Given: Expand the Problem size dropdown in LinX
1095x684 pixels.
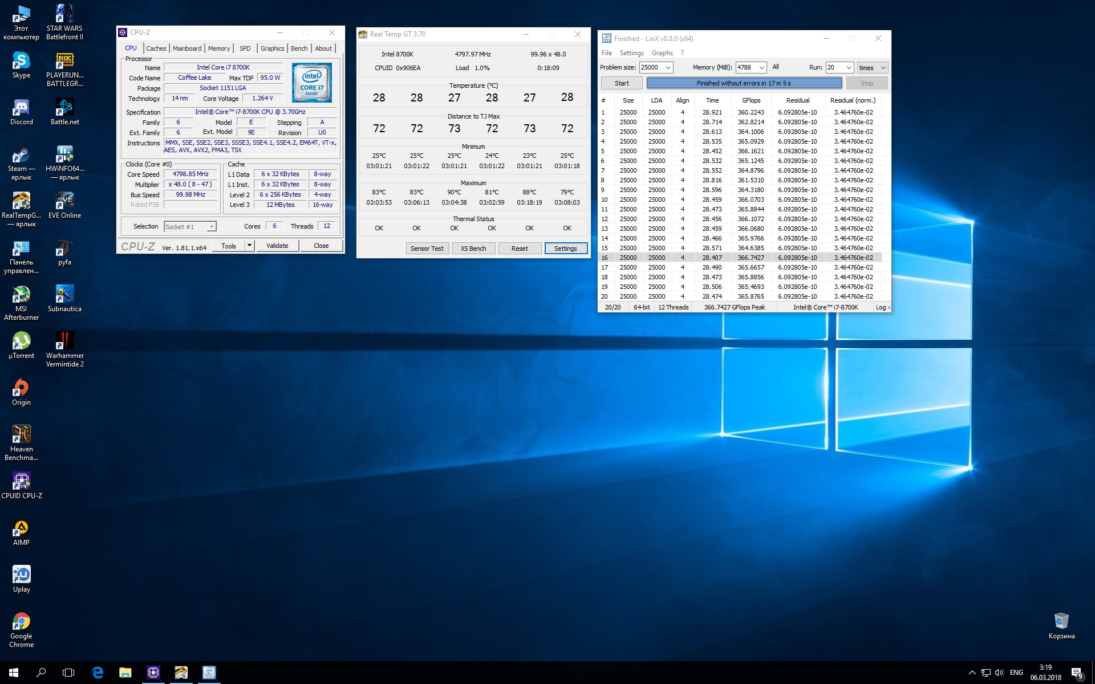Looking at the screenshot, I should tap(668, 68).
